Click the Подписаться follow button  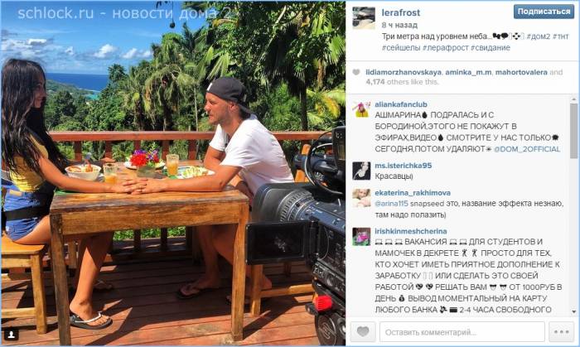[544, 12]
